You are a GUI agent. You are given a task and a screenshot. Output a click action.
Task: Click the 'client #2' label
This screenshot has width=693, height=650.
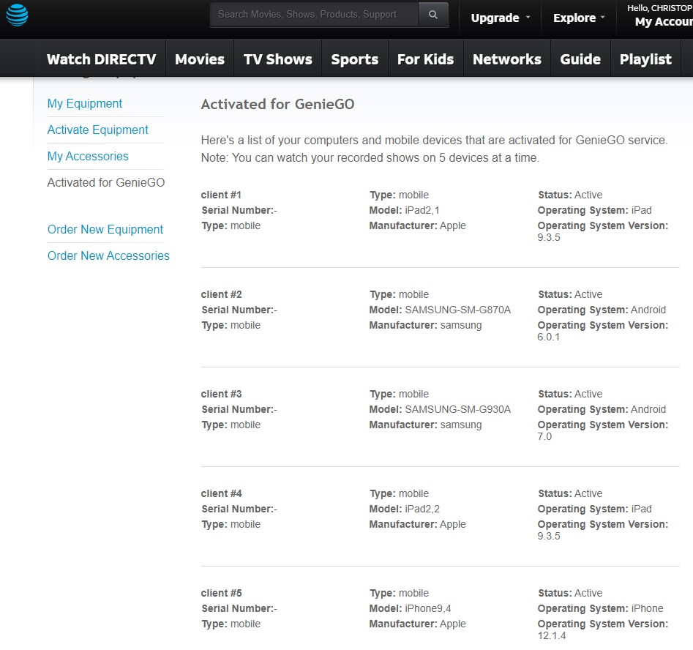pyautogui.click(x=222, y=294)
